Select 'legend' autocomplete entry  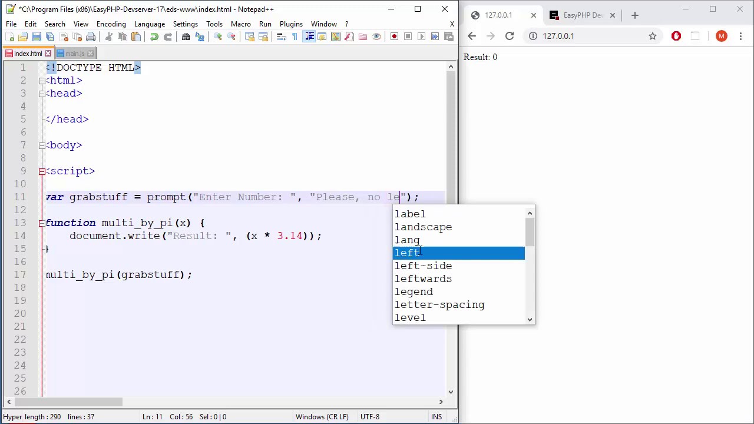459,291
